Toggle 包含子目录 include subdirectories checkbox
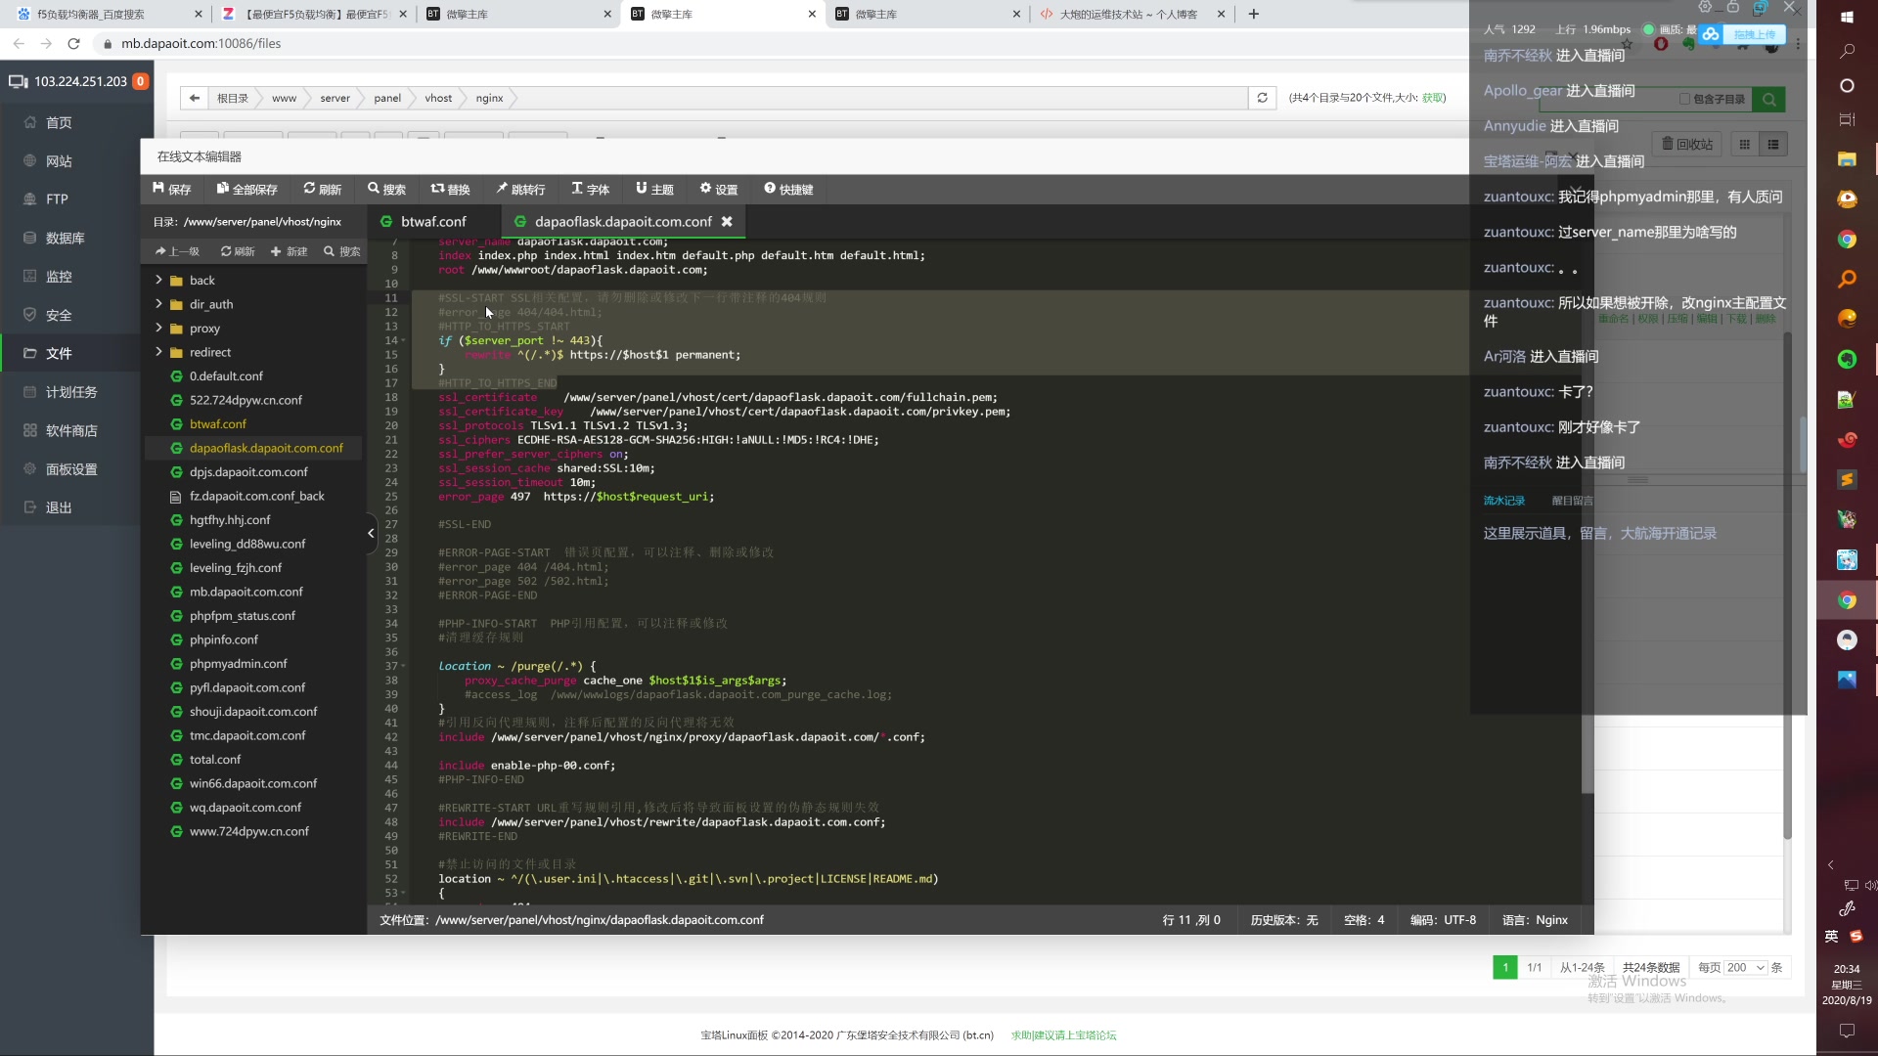 pos(1684,99)
